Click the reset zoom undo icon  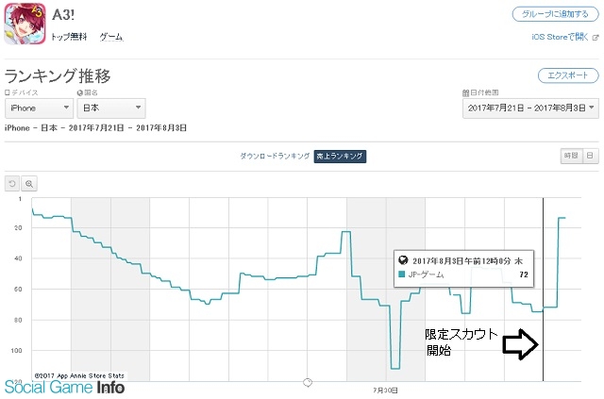(12, 184)
